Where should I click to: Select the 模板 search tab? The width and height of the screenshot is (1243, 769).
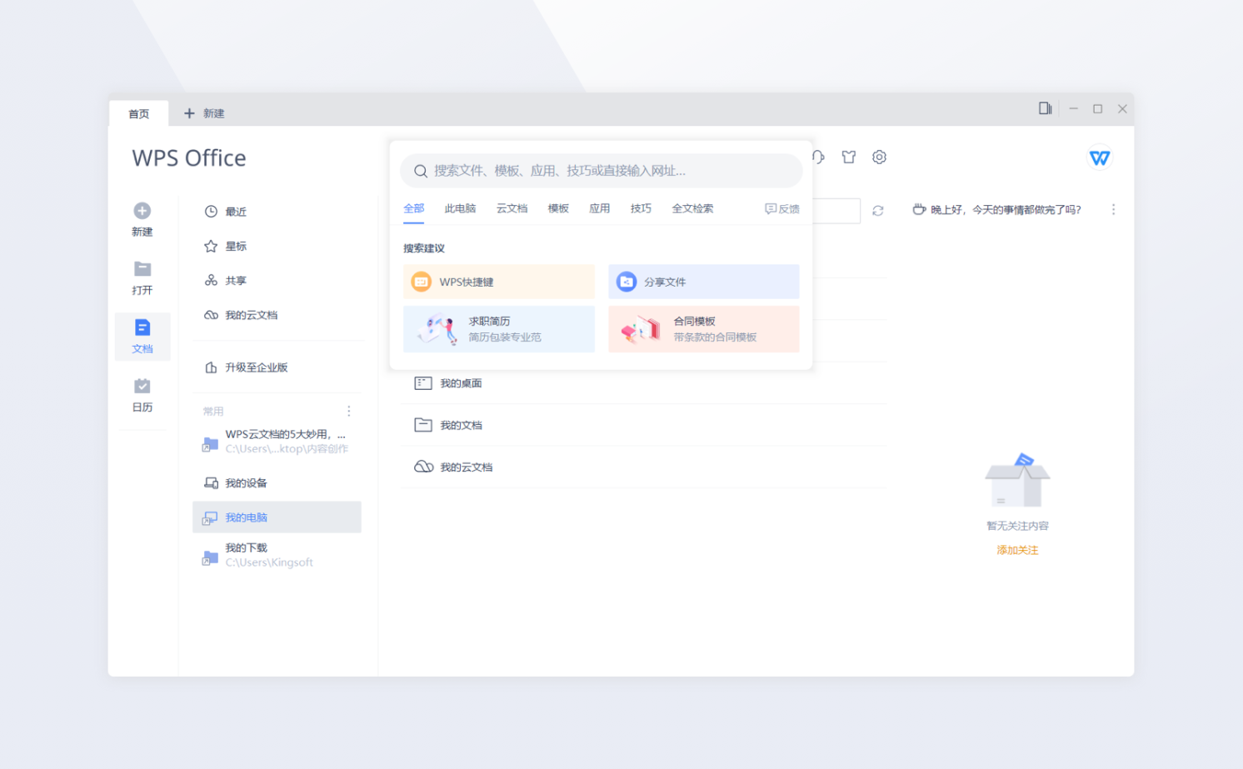click(558, 208)
